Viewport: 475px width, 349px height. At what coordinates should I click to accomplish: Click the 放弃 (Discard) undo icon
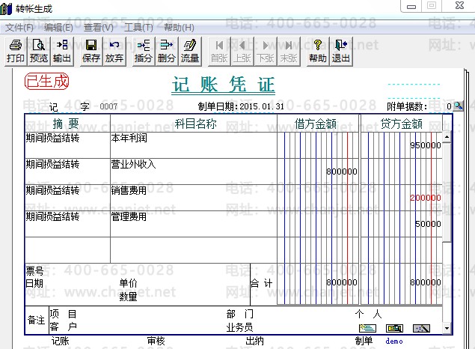pos(114,51)
